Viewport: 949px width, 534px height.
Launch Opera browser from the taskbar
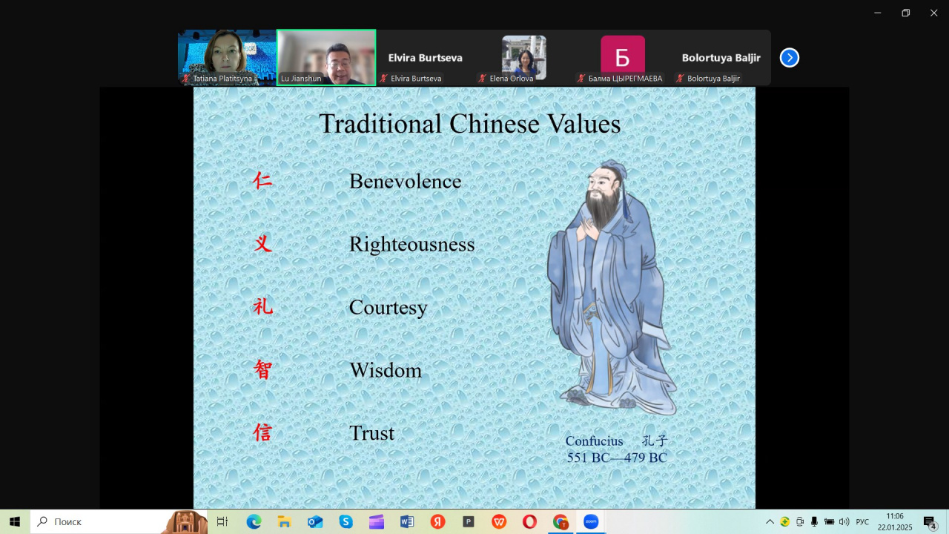tap(529, 521)
